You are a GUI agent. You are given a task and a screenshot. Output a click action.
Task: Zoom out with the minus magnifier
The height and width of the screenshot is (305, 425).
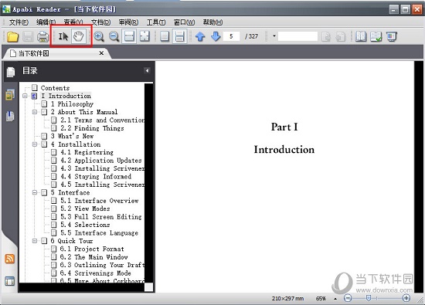(114, 36)
